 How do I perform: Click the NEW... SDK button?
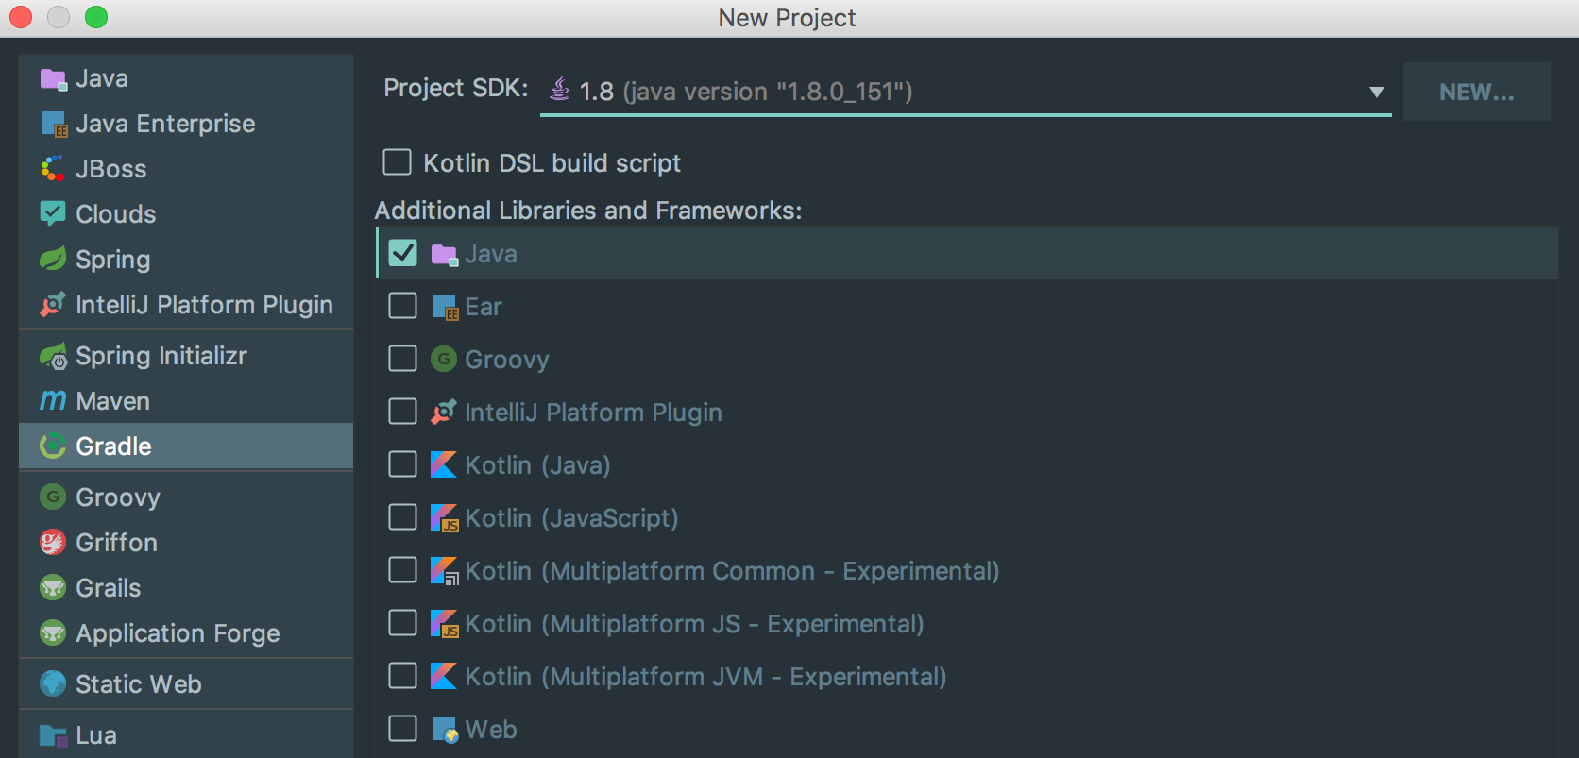(x=1476, y=92)
